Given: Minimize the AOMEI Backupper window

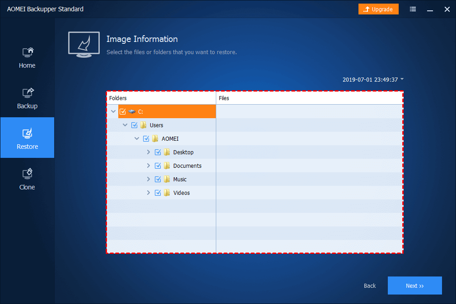Looking at the screenshot, I should [x=430, y=9].
